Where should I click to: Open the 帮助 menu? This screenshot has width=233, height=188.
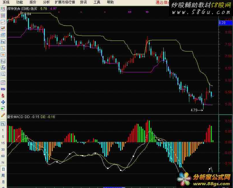coord(110,2)
